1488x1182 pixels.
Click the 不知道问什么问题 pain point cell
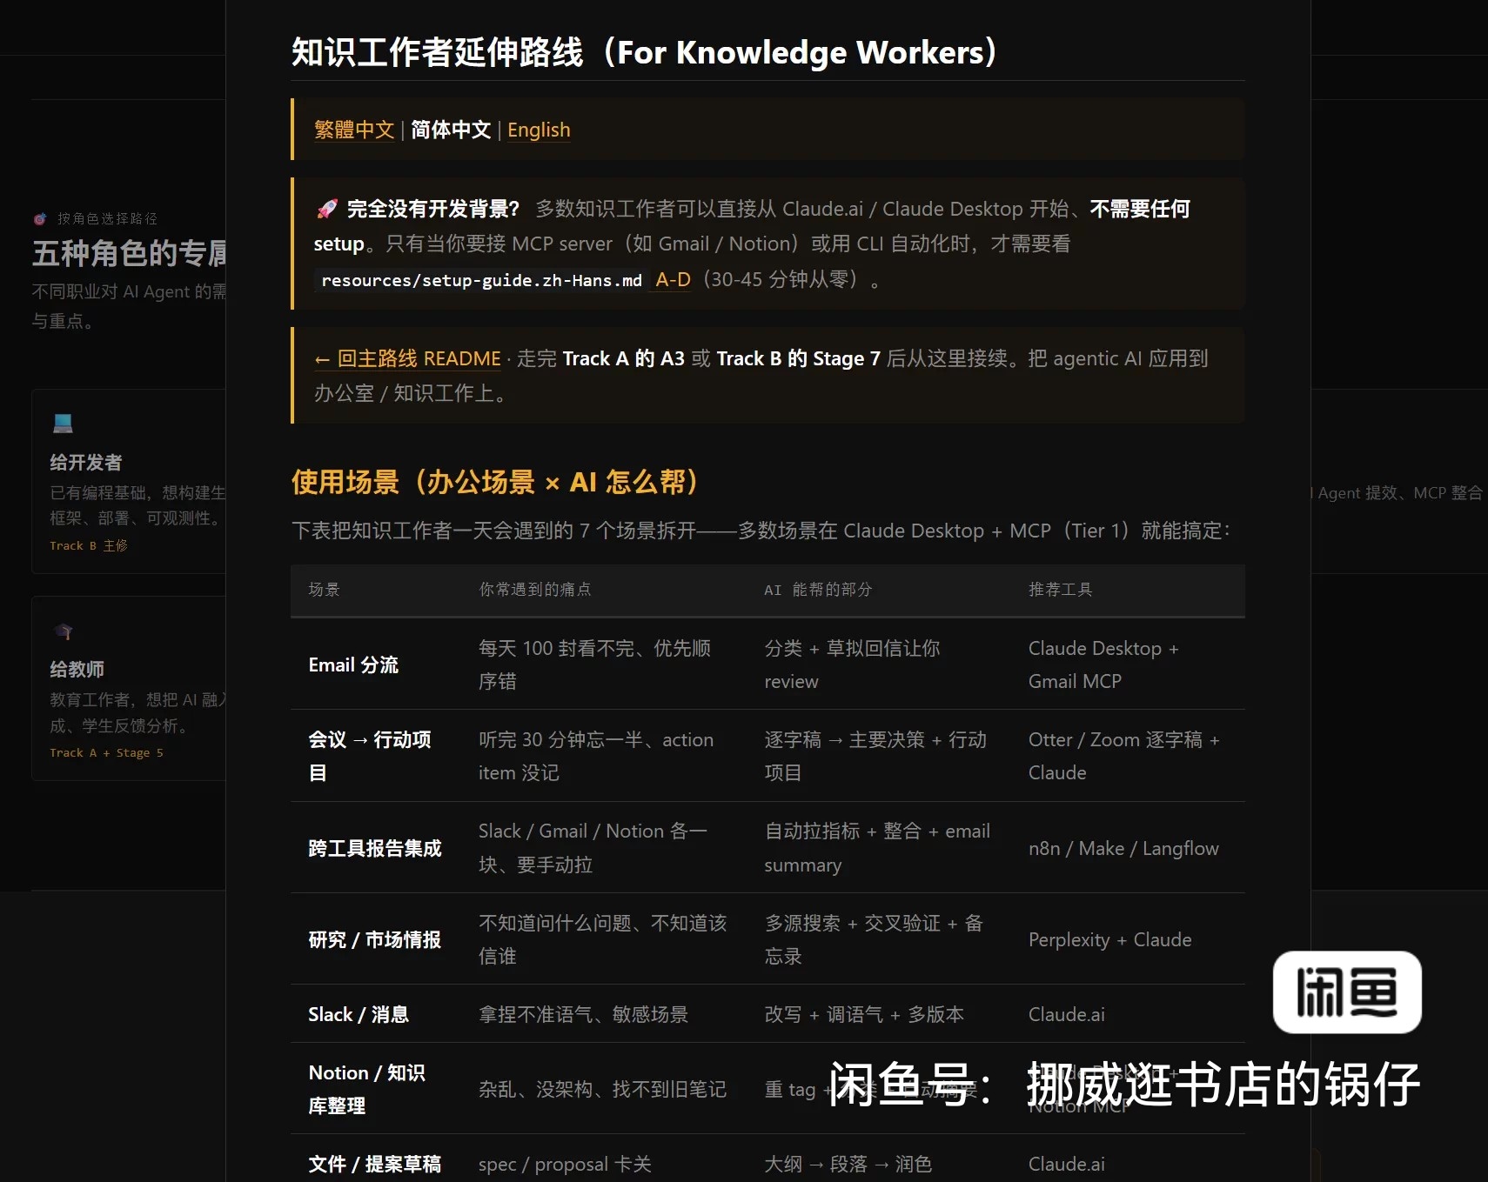[x=603, y=939]
